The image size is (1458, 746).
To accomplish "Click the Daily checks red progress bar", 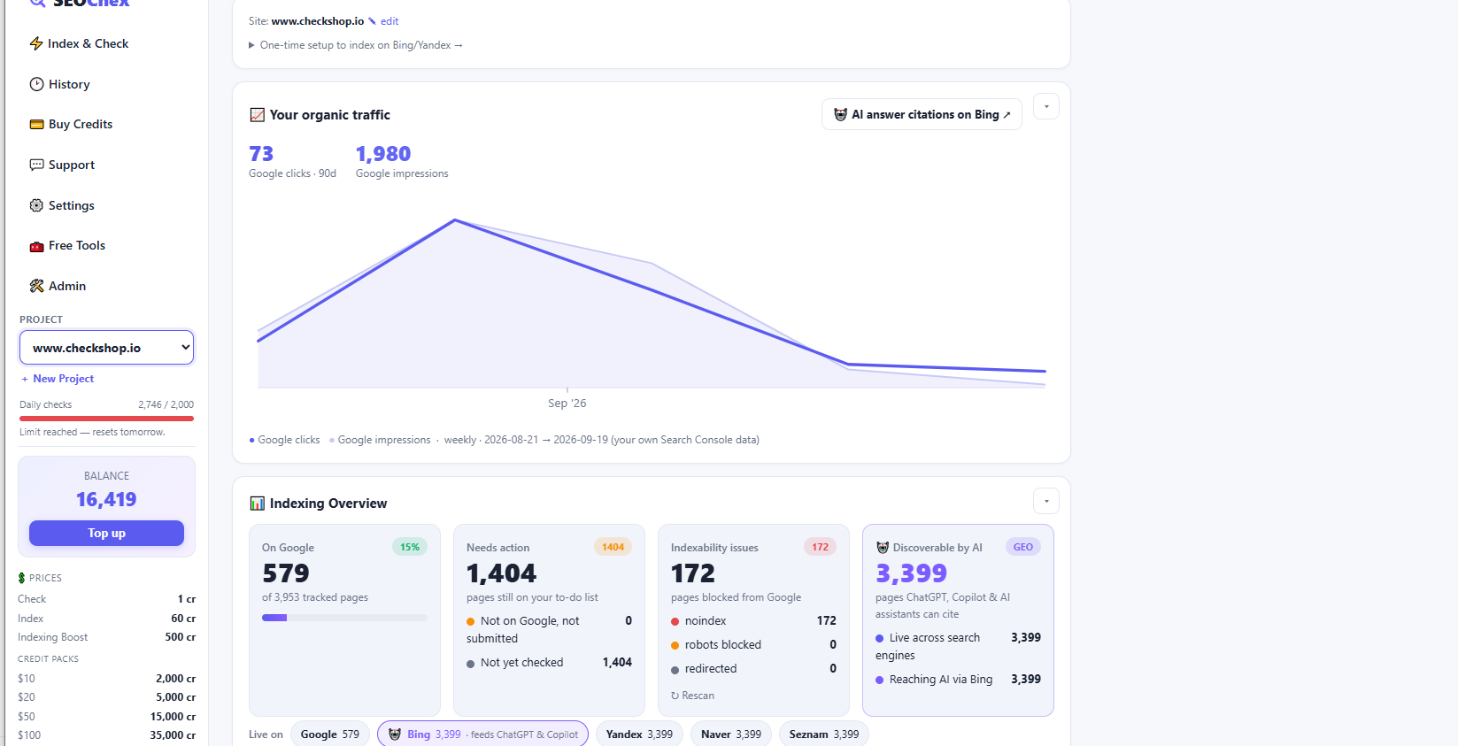I will [x=106, y=419].
